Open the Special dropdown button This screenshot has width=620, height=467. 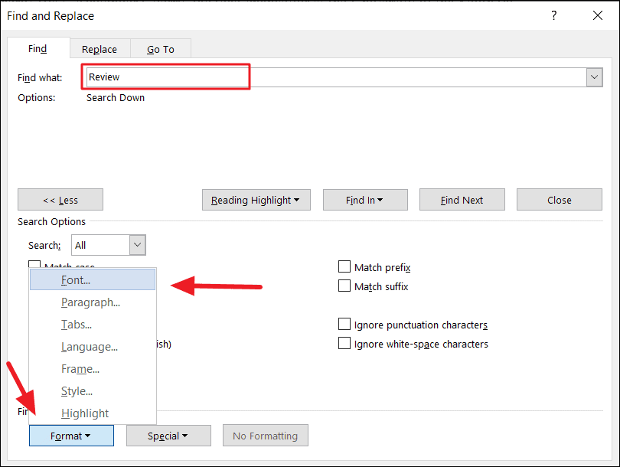169,436
